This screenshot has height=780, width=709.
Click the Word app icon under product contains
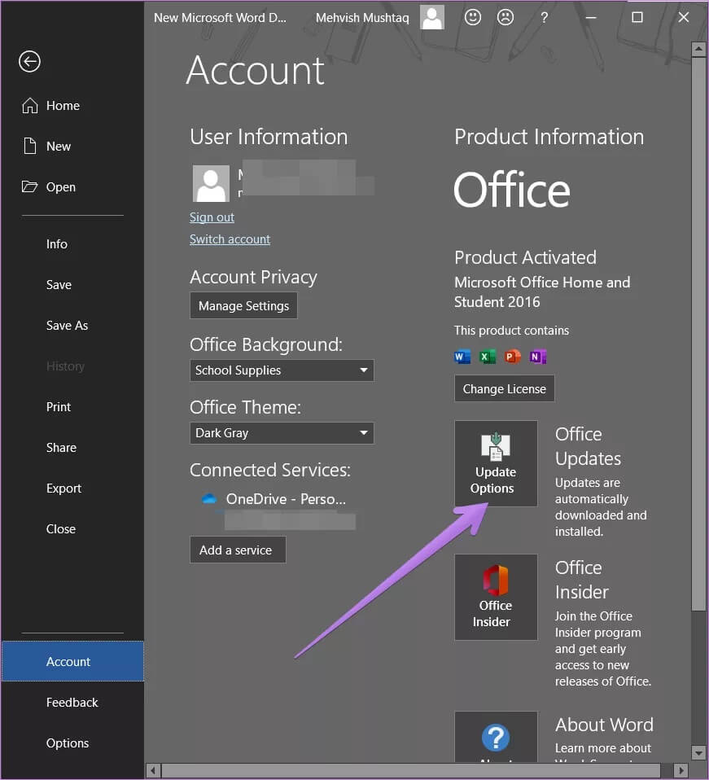click(462, 357)
